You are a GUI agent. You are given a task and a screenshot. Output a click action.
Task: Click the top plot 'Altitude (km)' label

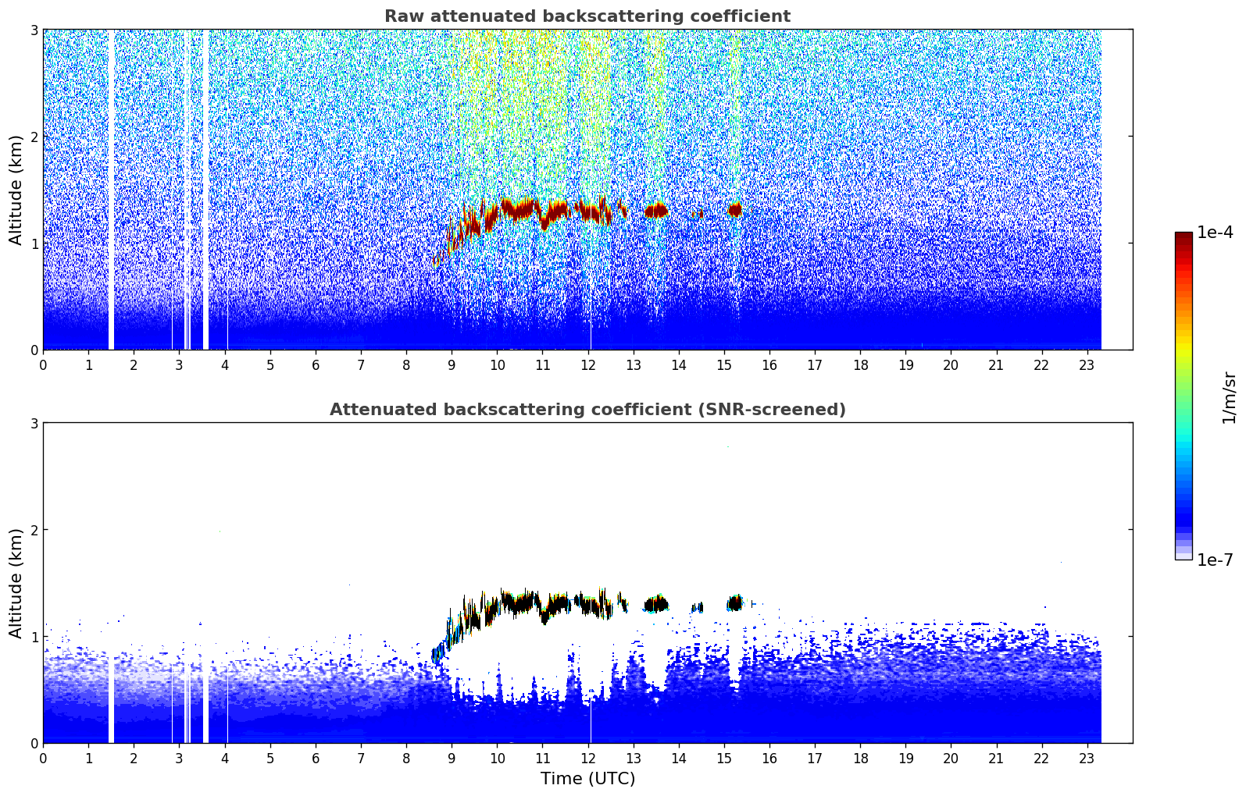pyautogui.click(x=16, y=190)
